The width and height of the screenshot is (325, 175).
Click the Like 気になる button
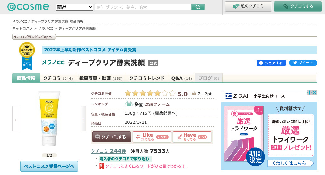coord(152,137)
